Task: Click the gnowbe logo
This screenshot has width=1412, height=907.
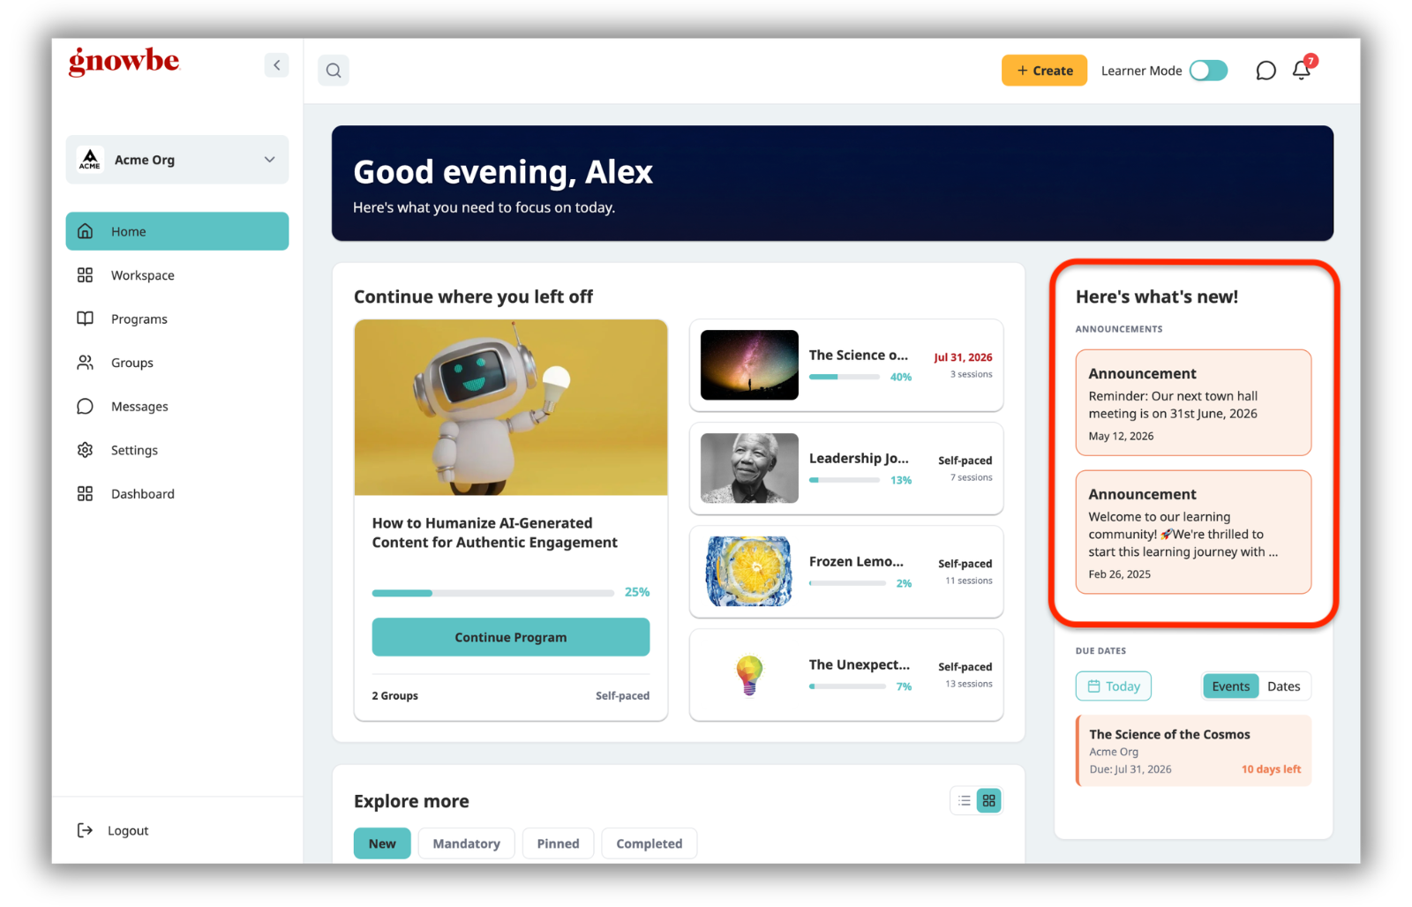Action: pos(124,61)
